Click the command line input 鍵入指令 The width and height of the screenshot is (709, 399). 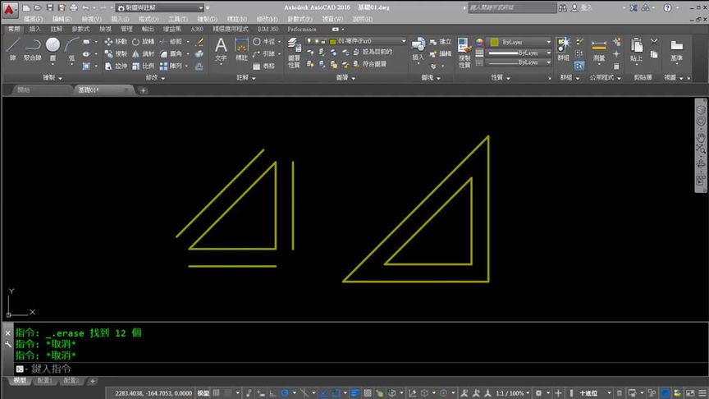pyautogui.click(x=362, y=369)
